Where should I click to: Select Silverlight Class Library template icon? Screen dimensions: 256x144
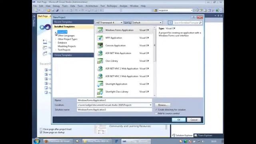[100, 92]
